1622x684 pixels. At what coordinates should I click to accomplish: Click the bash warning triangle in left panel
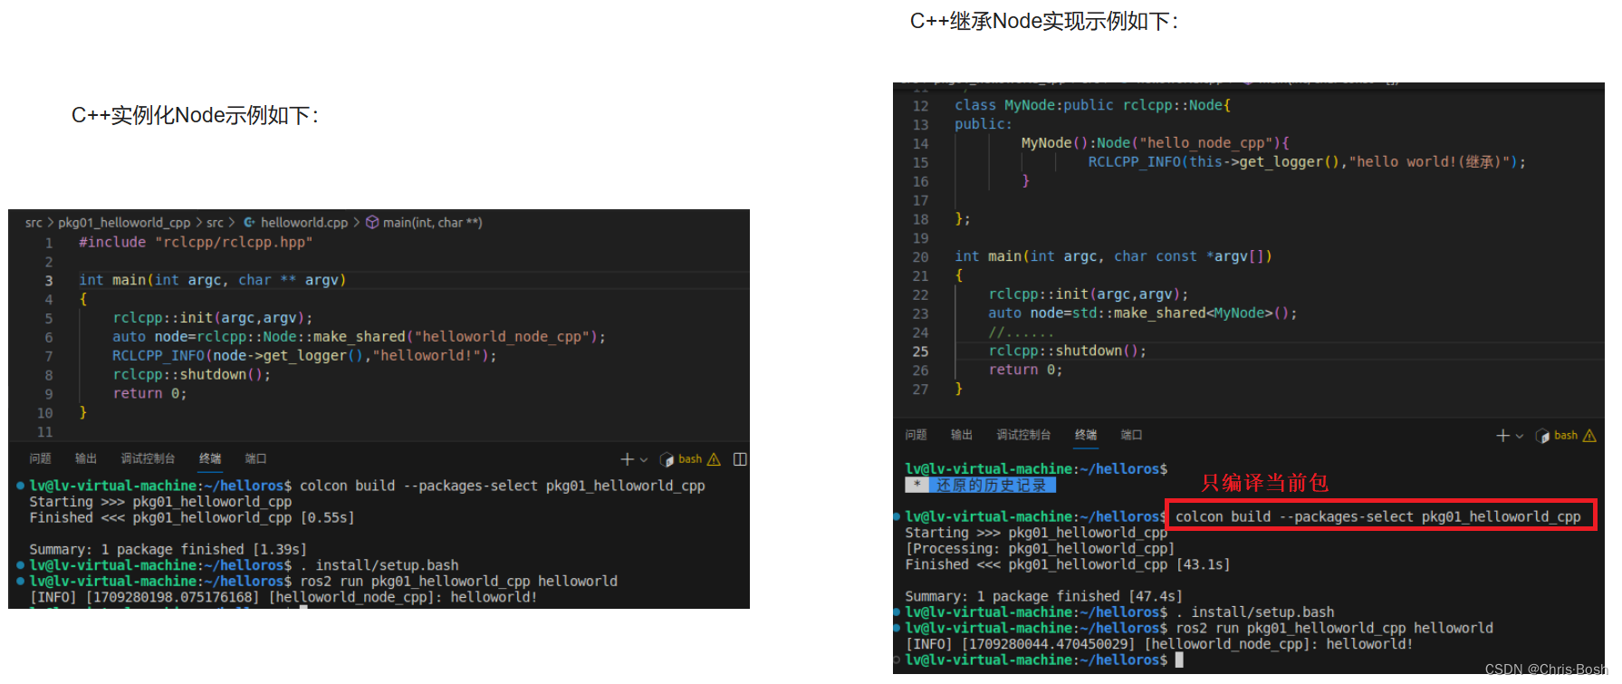tap(714, 459)
